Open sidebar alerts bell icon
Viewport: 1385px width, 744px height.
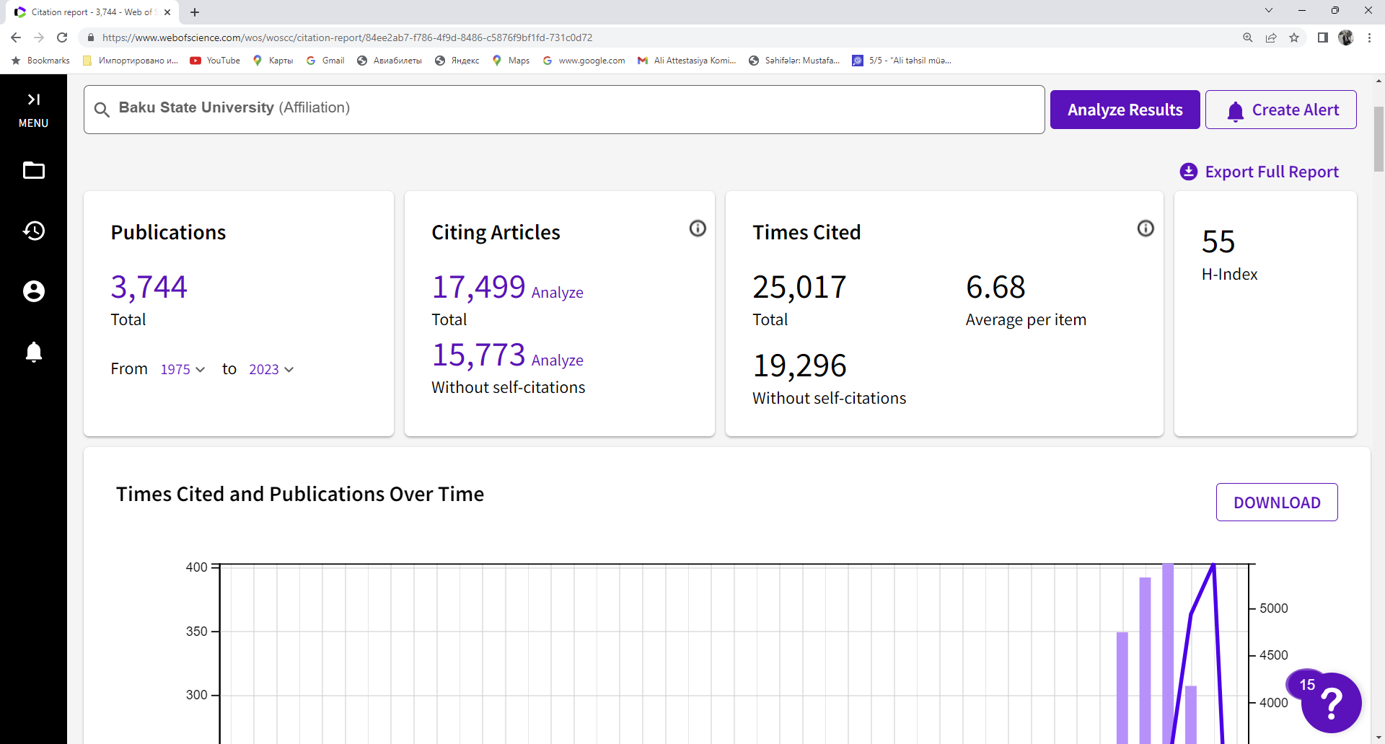click(34, 352)
